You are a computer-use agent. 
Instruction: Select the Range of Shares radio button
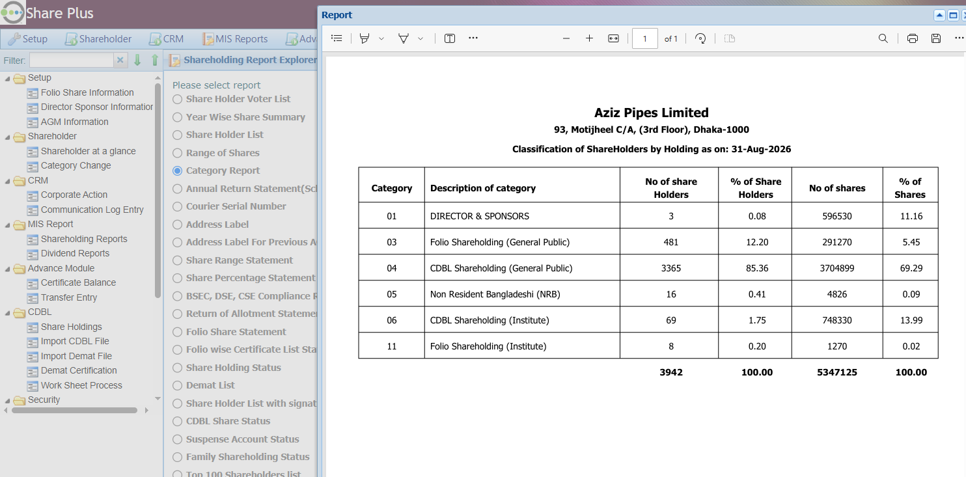177,153
